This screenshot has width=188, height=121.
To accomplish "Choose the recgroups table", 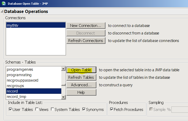I will pos(15,86).
